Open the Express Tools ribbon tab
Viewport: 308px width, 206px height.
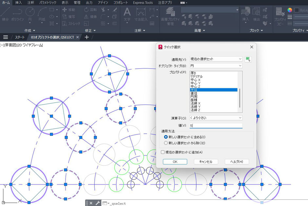tap(143, 3)
